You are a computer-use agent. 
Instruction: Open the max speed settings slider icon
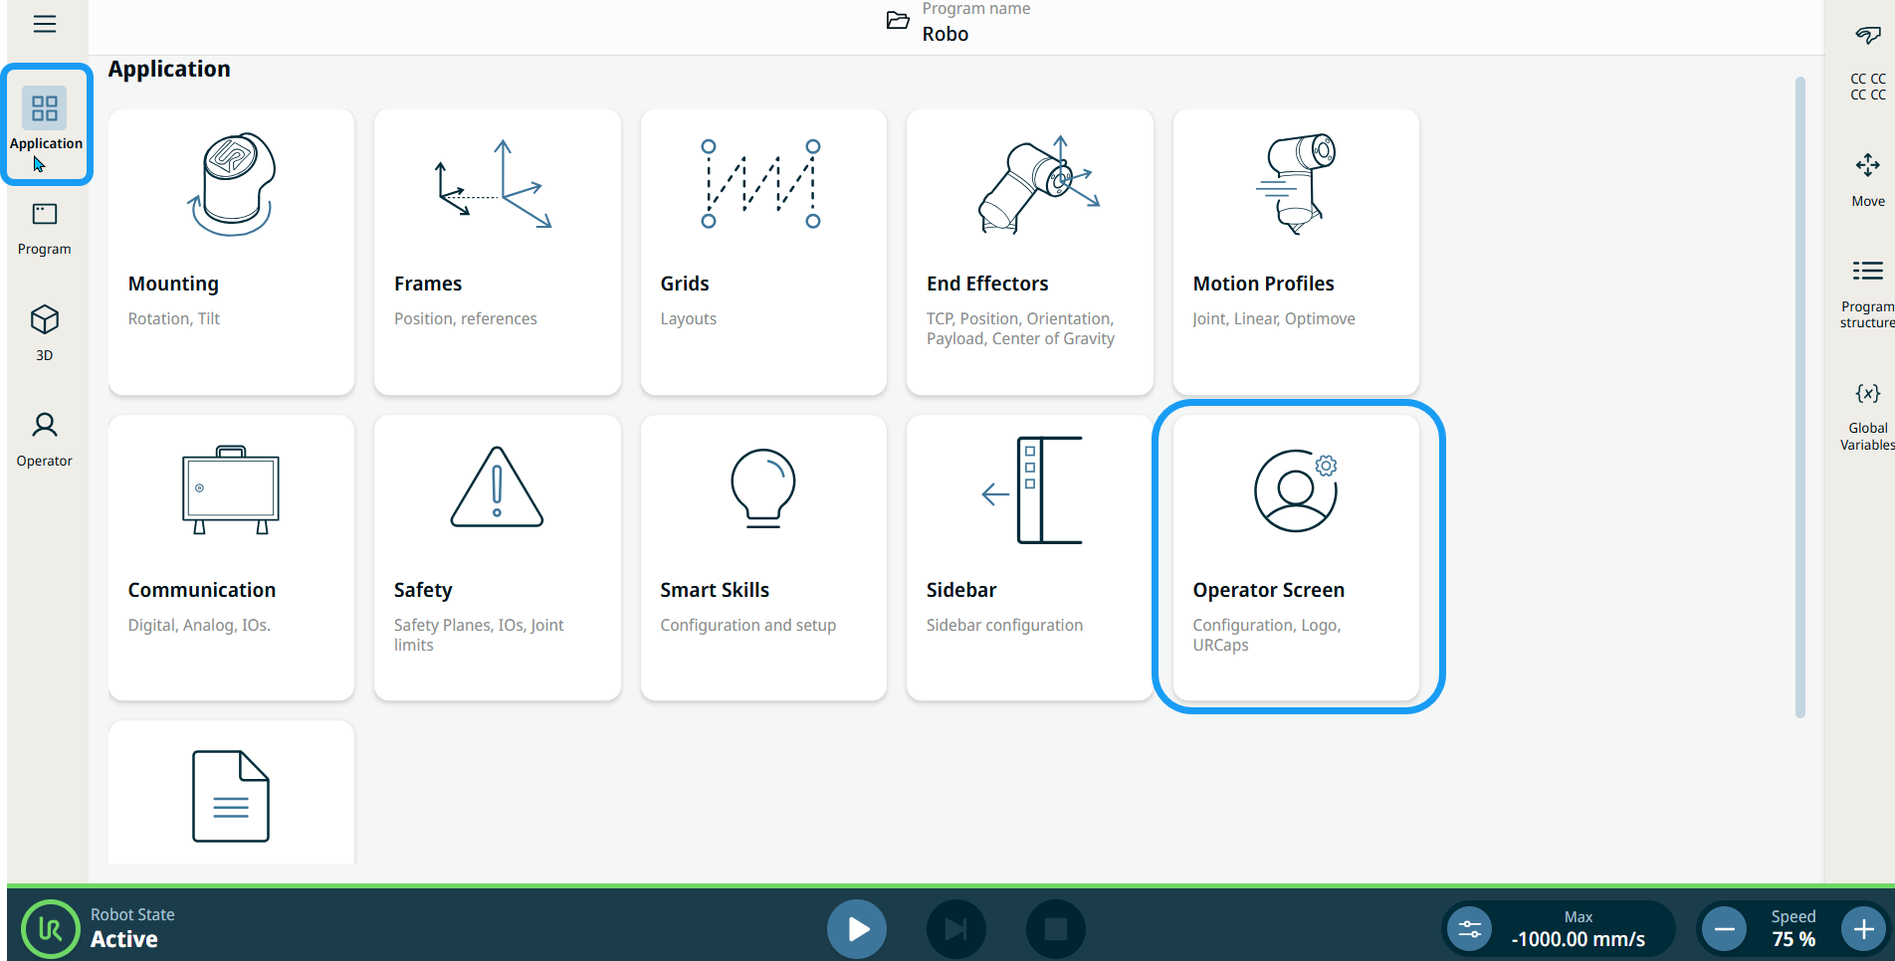click(1469, 929)
